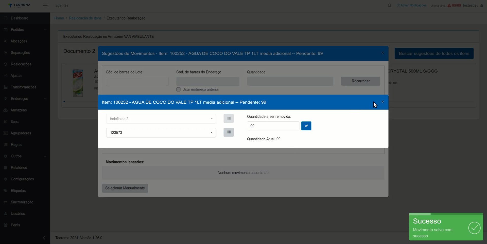
Task: Click the Agrupadores sidebar icon
Action: coord(6,133)
